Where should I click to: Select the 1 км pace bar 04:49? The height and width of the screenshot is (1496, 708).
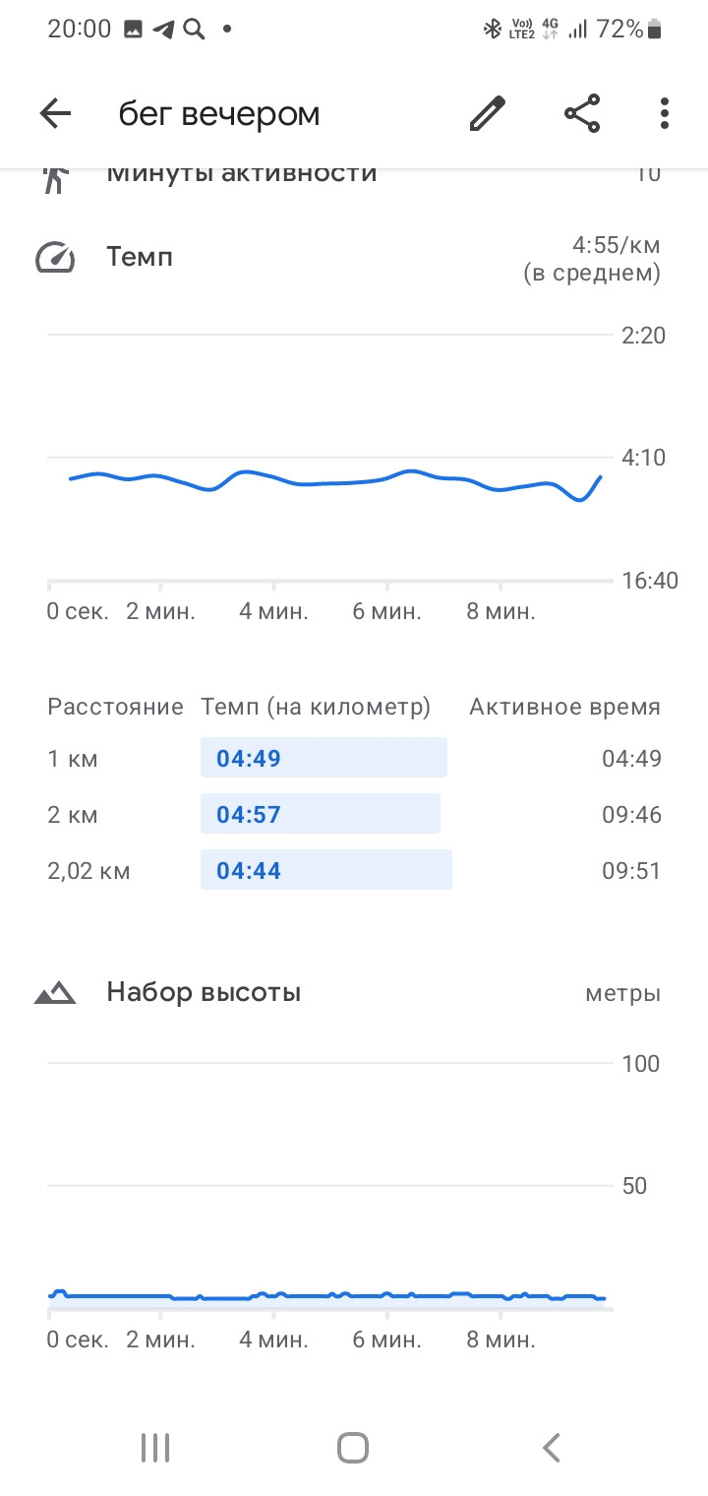coord(324,758)
